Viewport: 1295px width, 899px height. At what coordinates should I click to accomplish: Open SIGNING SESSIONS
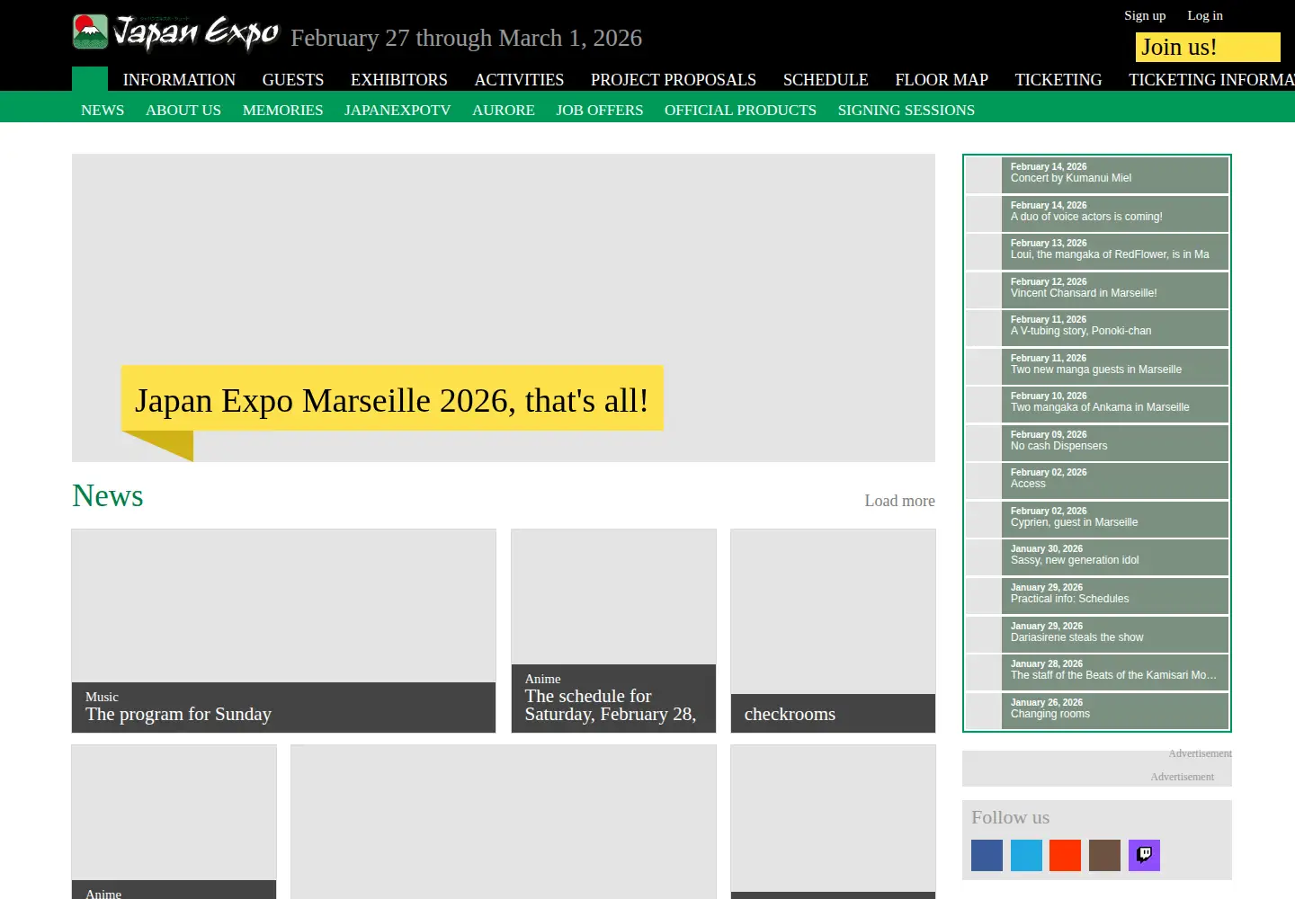(906, 110)
